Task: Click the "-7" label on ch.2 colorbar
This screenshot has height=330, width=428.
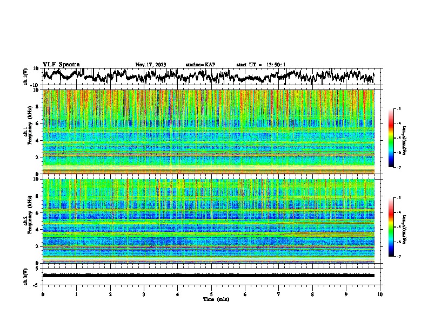Action: 398,257
